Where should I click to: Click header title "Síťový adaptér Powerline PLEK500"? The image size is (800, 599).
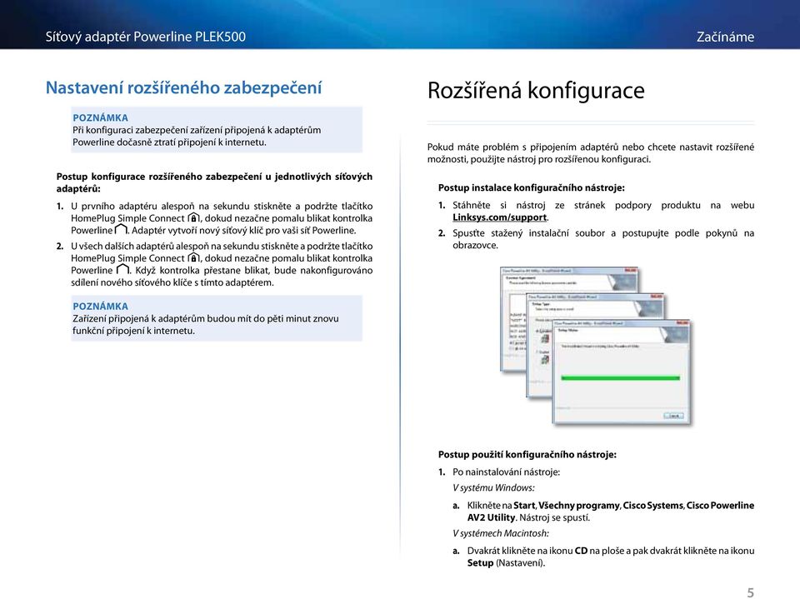145,37
